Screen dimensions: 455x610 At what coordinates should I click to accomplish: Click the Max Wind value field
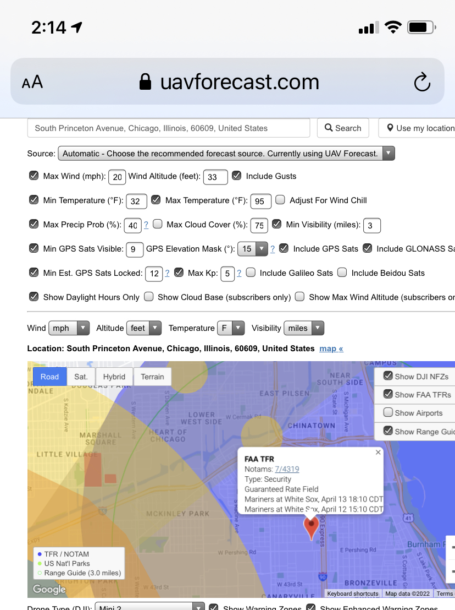[x=117, y=177]
